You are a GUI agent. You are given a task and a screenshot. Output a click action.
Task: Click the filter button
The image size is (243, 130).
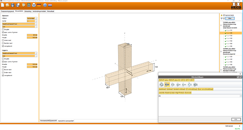pos(230,19)
